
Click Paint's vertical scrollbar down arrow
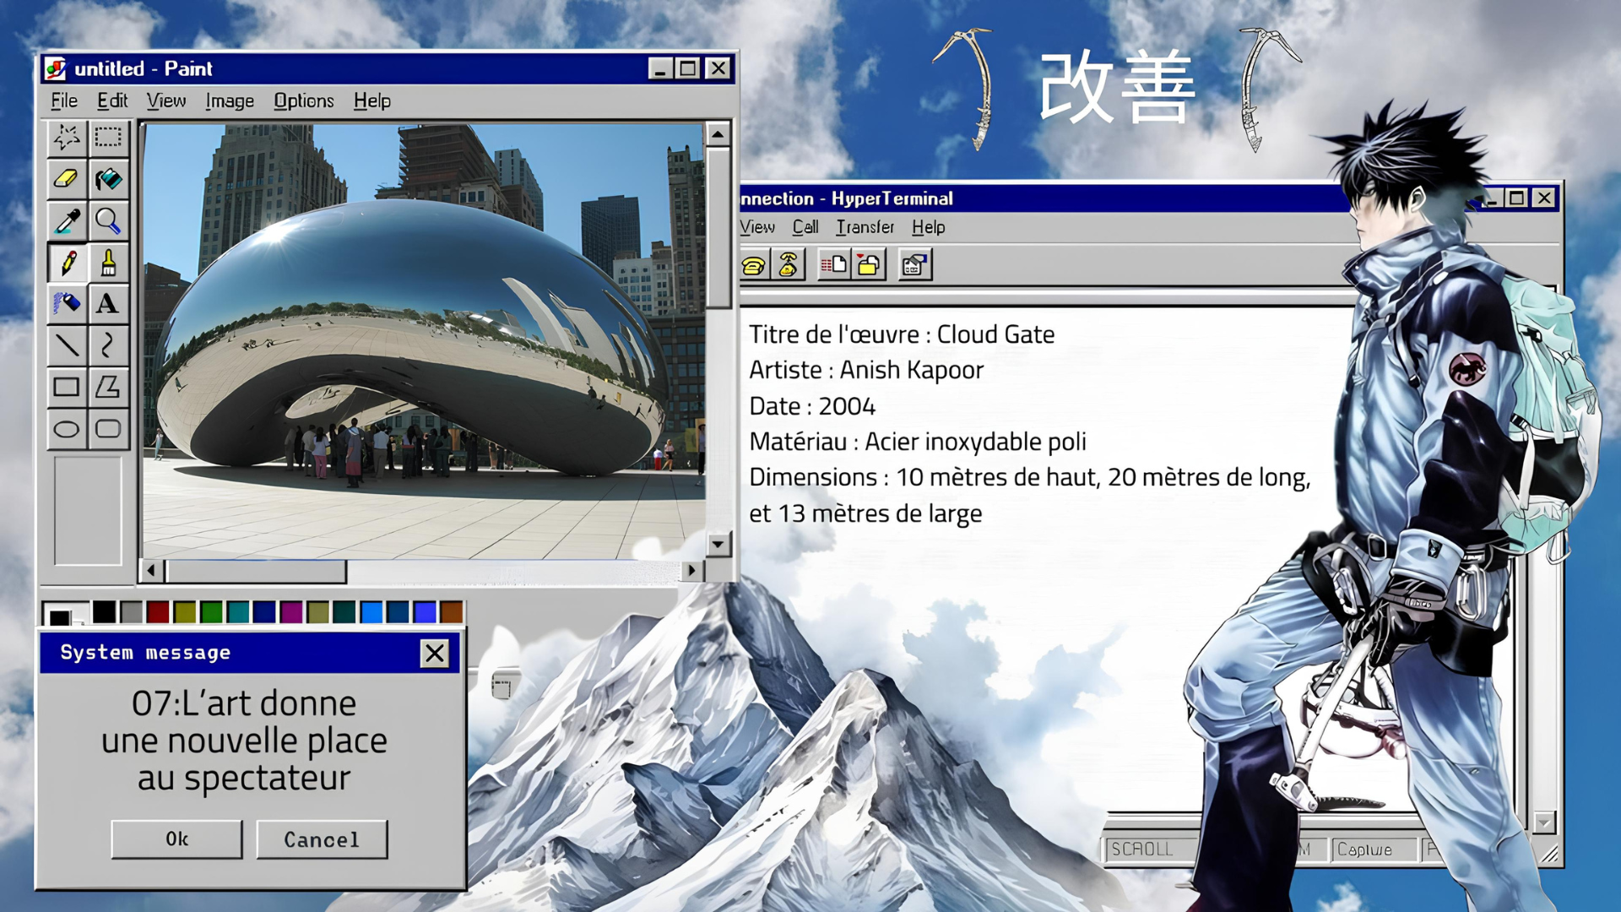(718, 545)
